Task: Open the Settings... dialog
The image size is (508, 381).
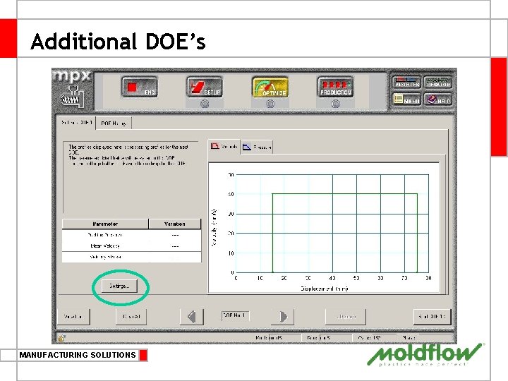Action: pos(119,286)
